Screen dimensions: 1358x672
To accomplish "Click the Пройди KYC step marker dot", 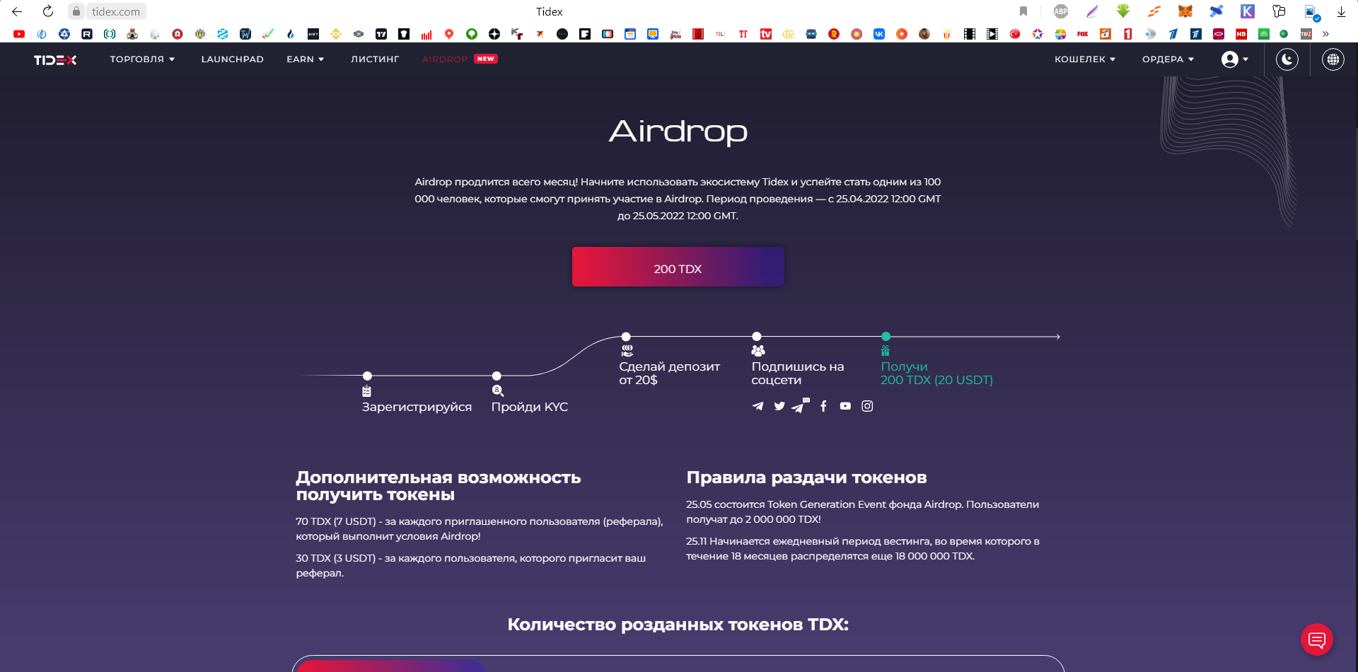I will point(497,376).
